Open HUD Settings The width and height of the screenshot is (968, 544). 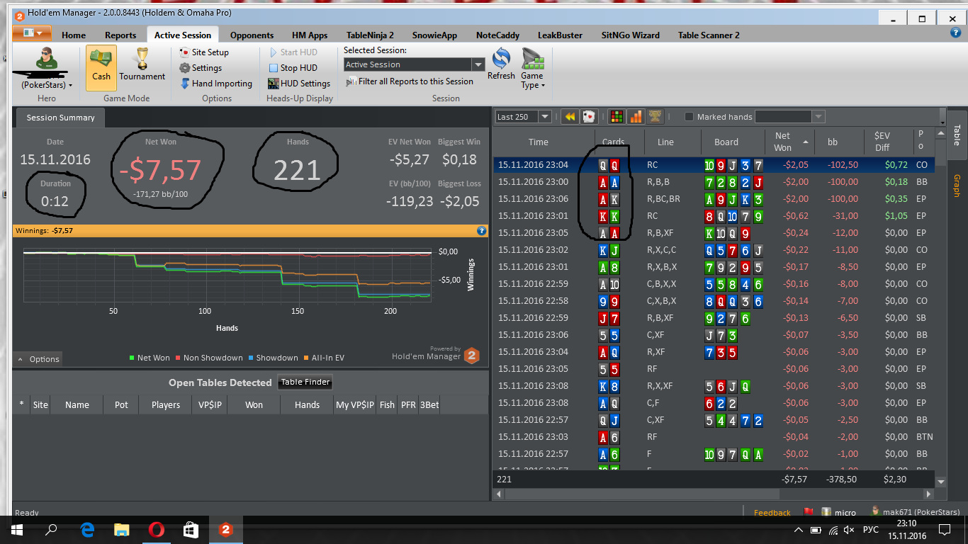click(x=299, y=84)
